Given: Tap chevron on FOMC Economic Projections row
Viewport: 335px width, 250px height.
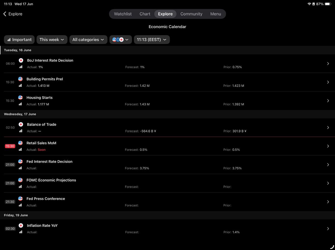Looking at the screenshot, I should click(328, 183).
